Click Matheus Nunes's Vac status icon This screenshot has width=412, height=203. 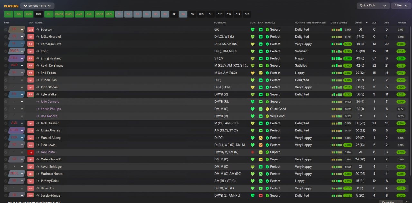(x=31, y=174)
